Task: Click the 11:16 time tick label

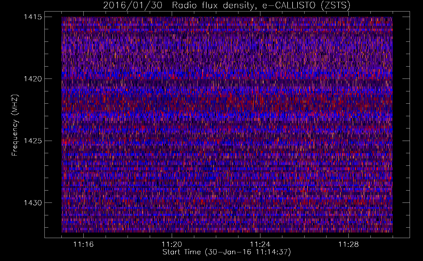Action: [83, 245]
